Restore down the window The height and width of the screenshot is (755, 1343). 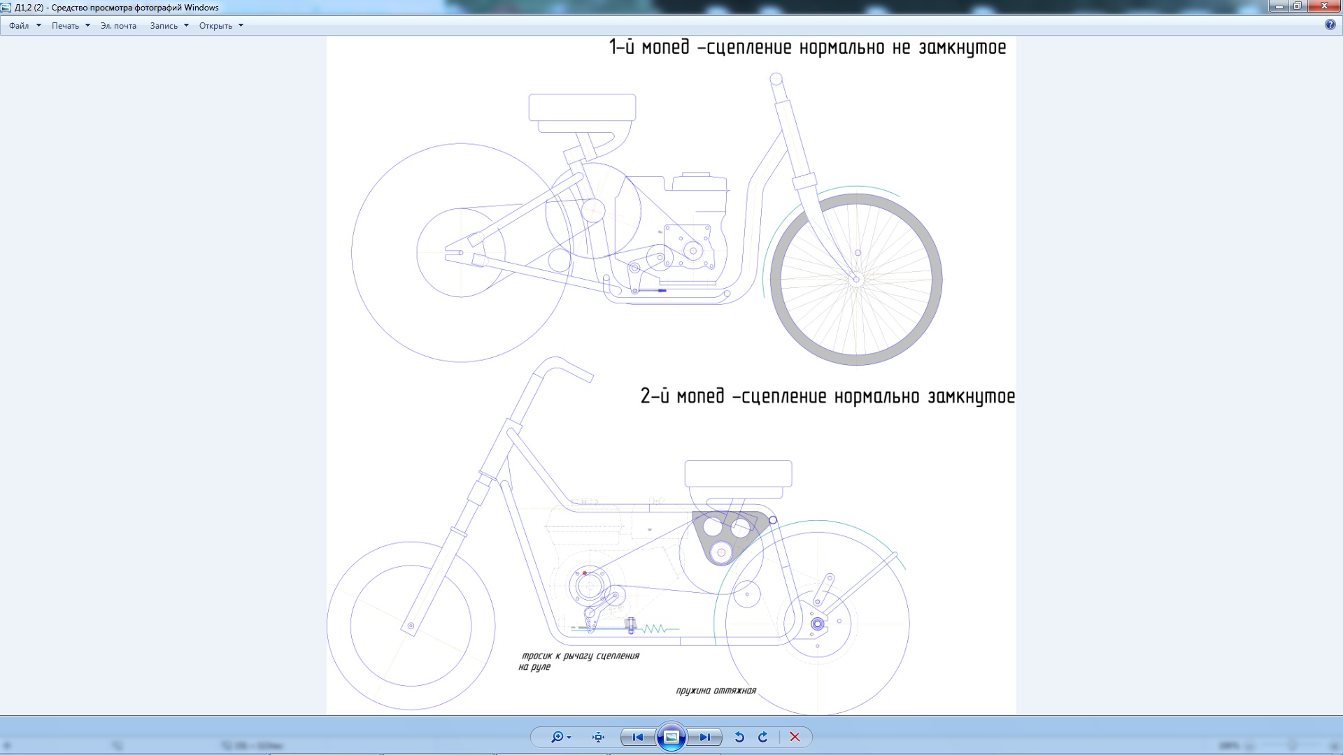click(1297, 6)
